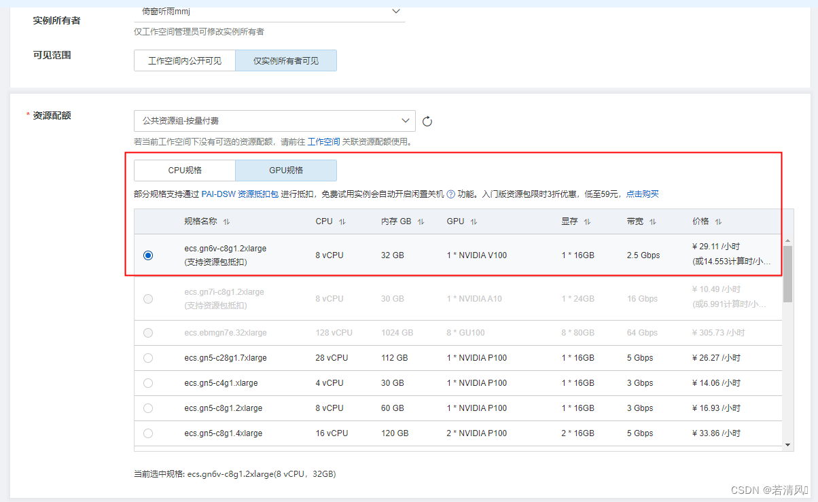
Task: Choose 仅实例所有者可见 visibility option
Action: tap(286, 60)
